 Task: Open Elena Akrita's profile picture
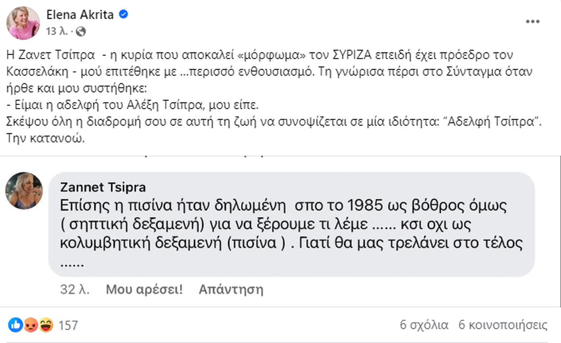point(23,23)
